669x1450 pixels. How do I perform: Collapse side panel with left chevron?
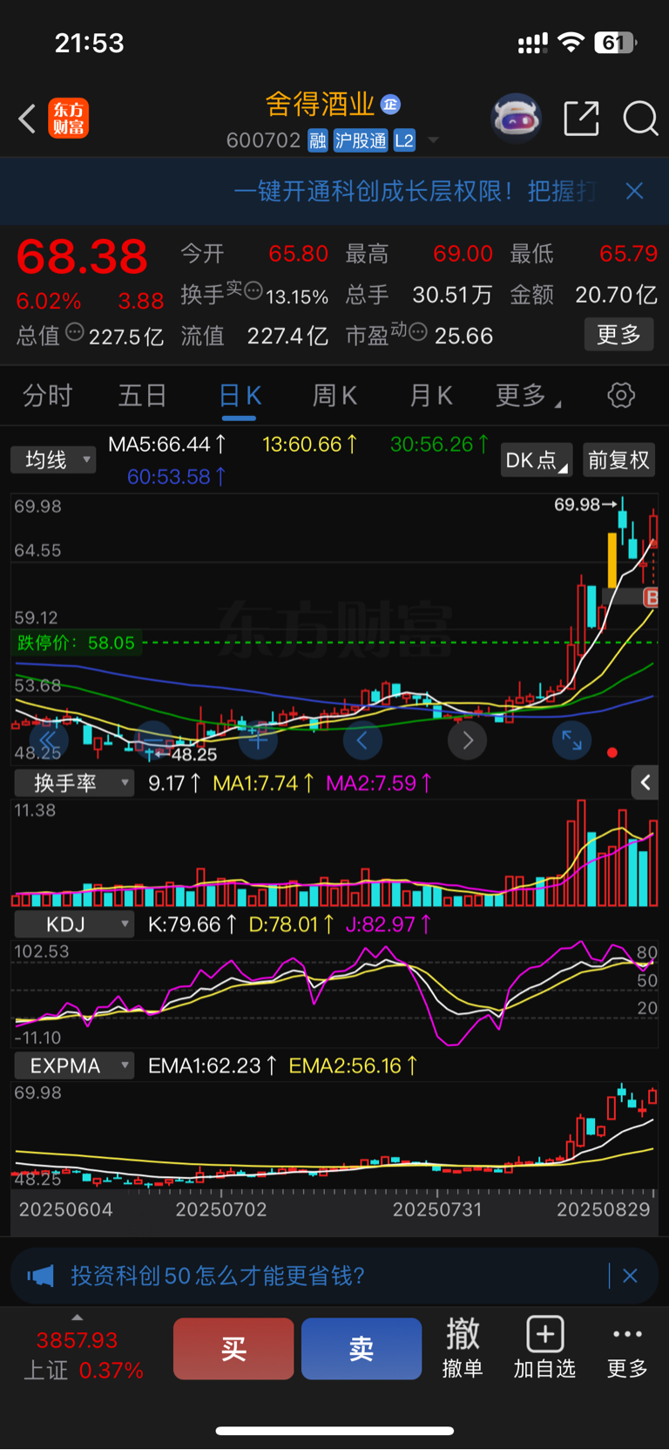pyautogui.click(x=645, y=783)
